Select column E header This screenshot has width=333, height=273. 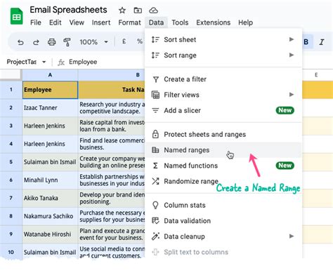[318, 75]
